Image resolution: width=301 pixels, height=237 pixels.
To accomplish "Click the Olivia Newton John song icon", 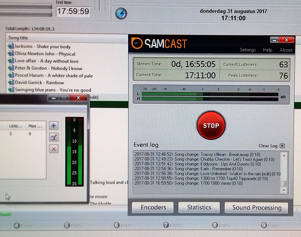I will click(11, 54).
